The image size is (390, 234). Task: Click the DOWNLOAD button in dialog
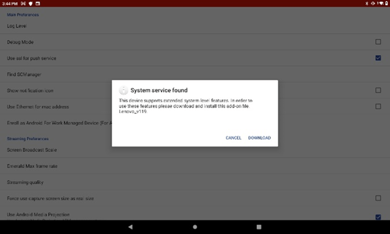coord(259,138)
